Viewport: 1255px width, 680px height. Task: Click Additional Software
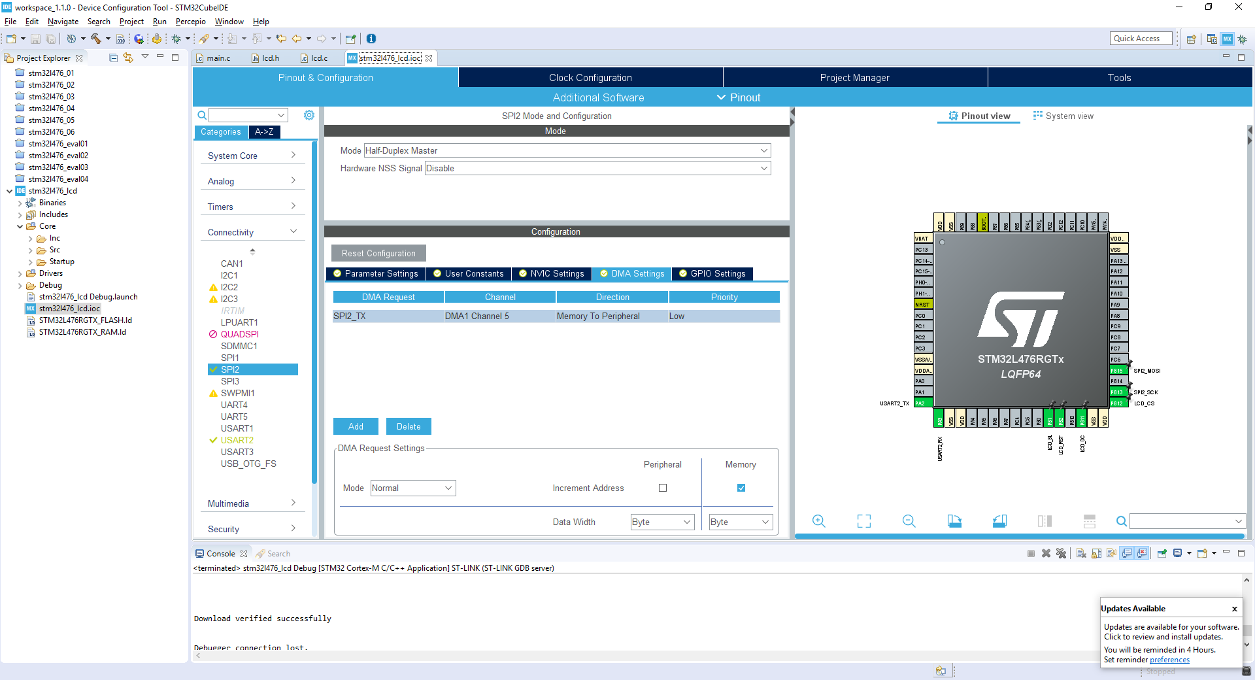(598, 97)
